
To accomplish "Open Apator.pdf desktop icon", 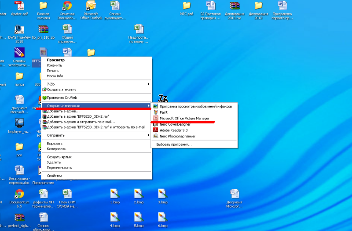I will 19,6.
